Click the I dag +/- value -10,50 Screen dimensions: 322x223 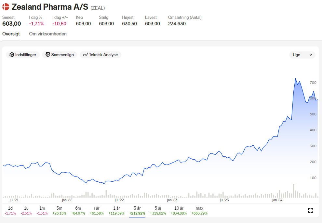(x=59, y=24)
